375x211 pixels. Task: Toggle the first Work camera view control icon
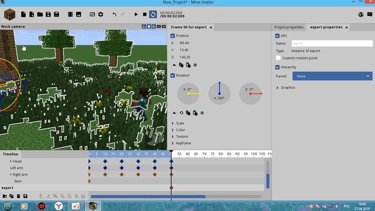[144, 26]
